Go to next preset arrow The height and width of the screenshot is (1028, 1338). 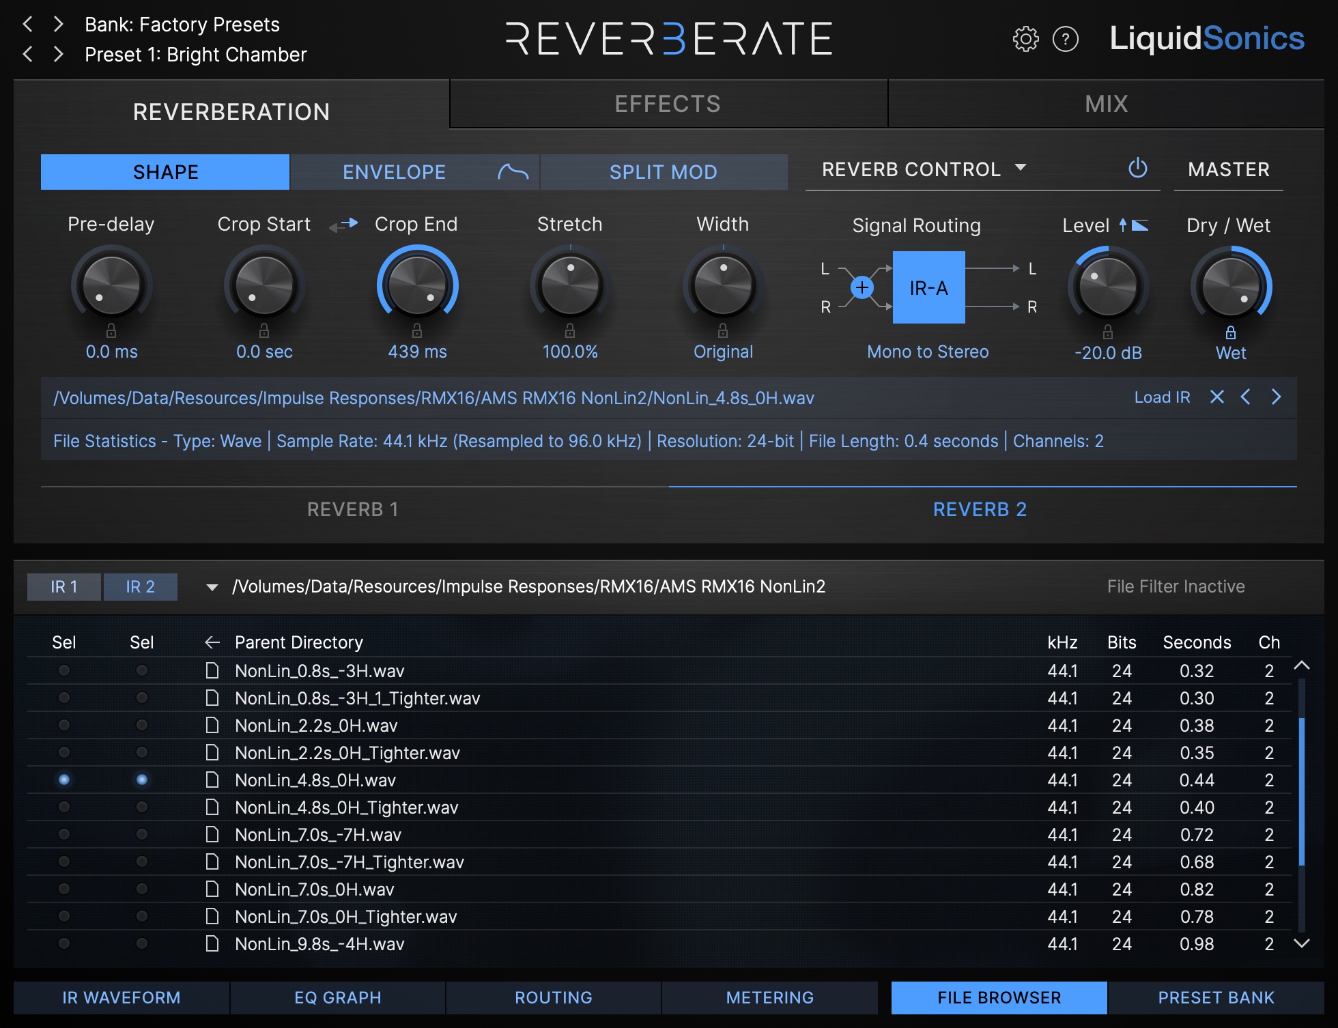59,54
